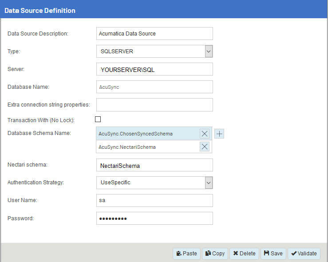This screenshot has width=328, height=262.
Task: Remove the AcuSync.ChosenSyncedSchema entry with its X icon
Action: [204, 134]
